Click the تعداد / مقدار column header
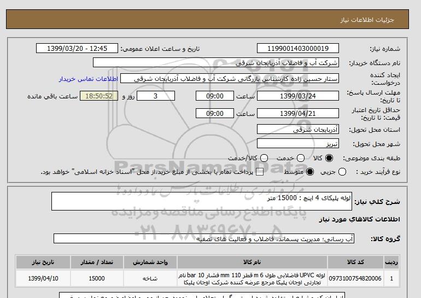Image resolution: width=421 pixels, height=298 pixels. pyautogui.click(x=97, y=262)
